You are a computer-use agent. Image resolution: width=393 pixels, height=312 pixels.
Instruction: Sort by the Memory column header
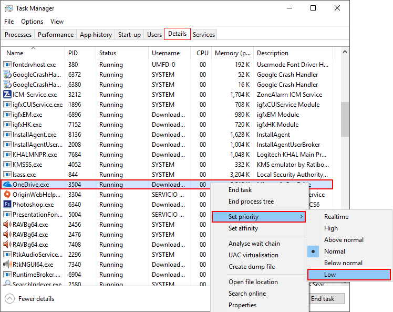tap(233, 53)
